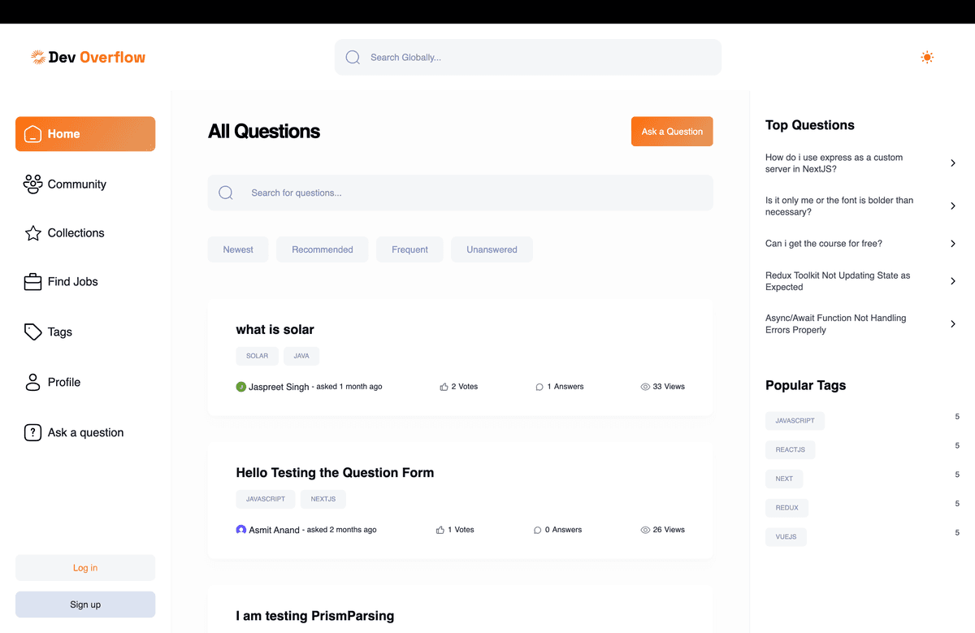Open Profile using the person icon

[x=32, y=382]
